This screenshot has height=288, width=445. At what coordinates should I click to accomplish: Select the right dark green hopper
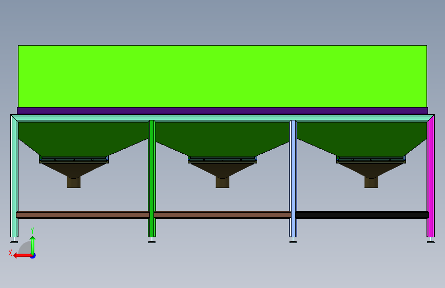[x=362, y=139]
